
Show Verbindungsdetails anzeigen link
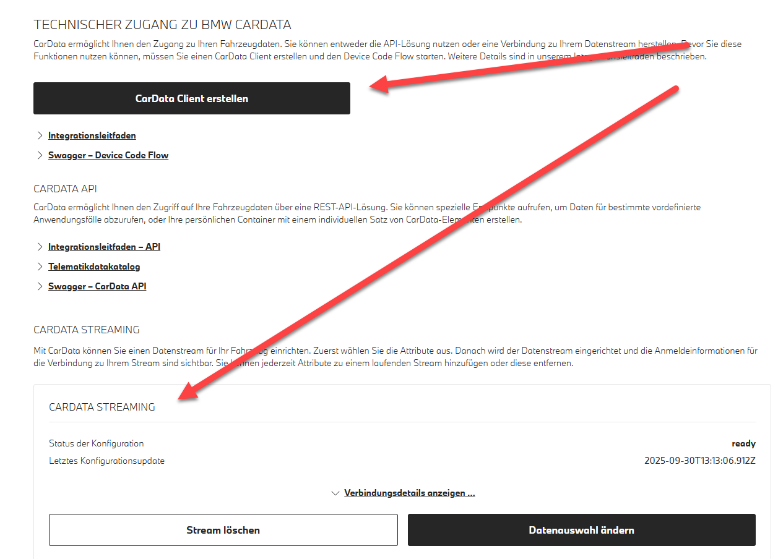[x=409, y=493]
